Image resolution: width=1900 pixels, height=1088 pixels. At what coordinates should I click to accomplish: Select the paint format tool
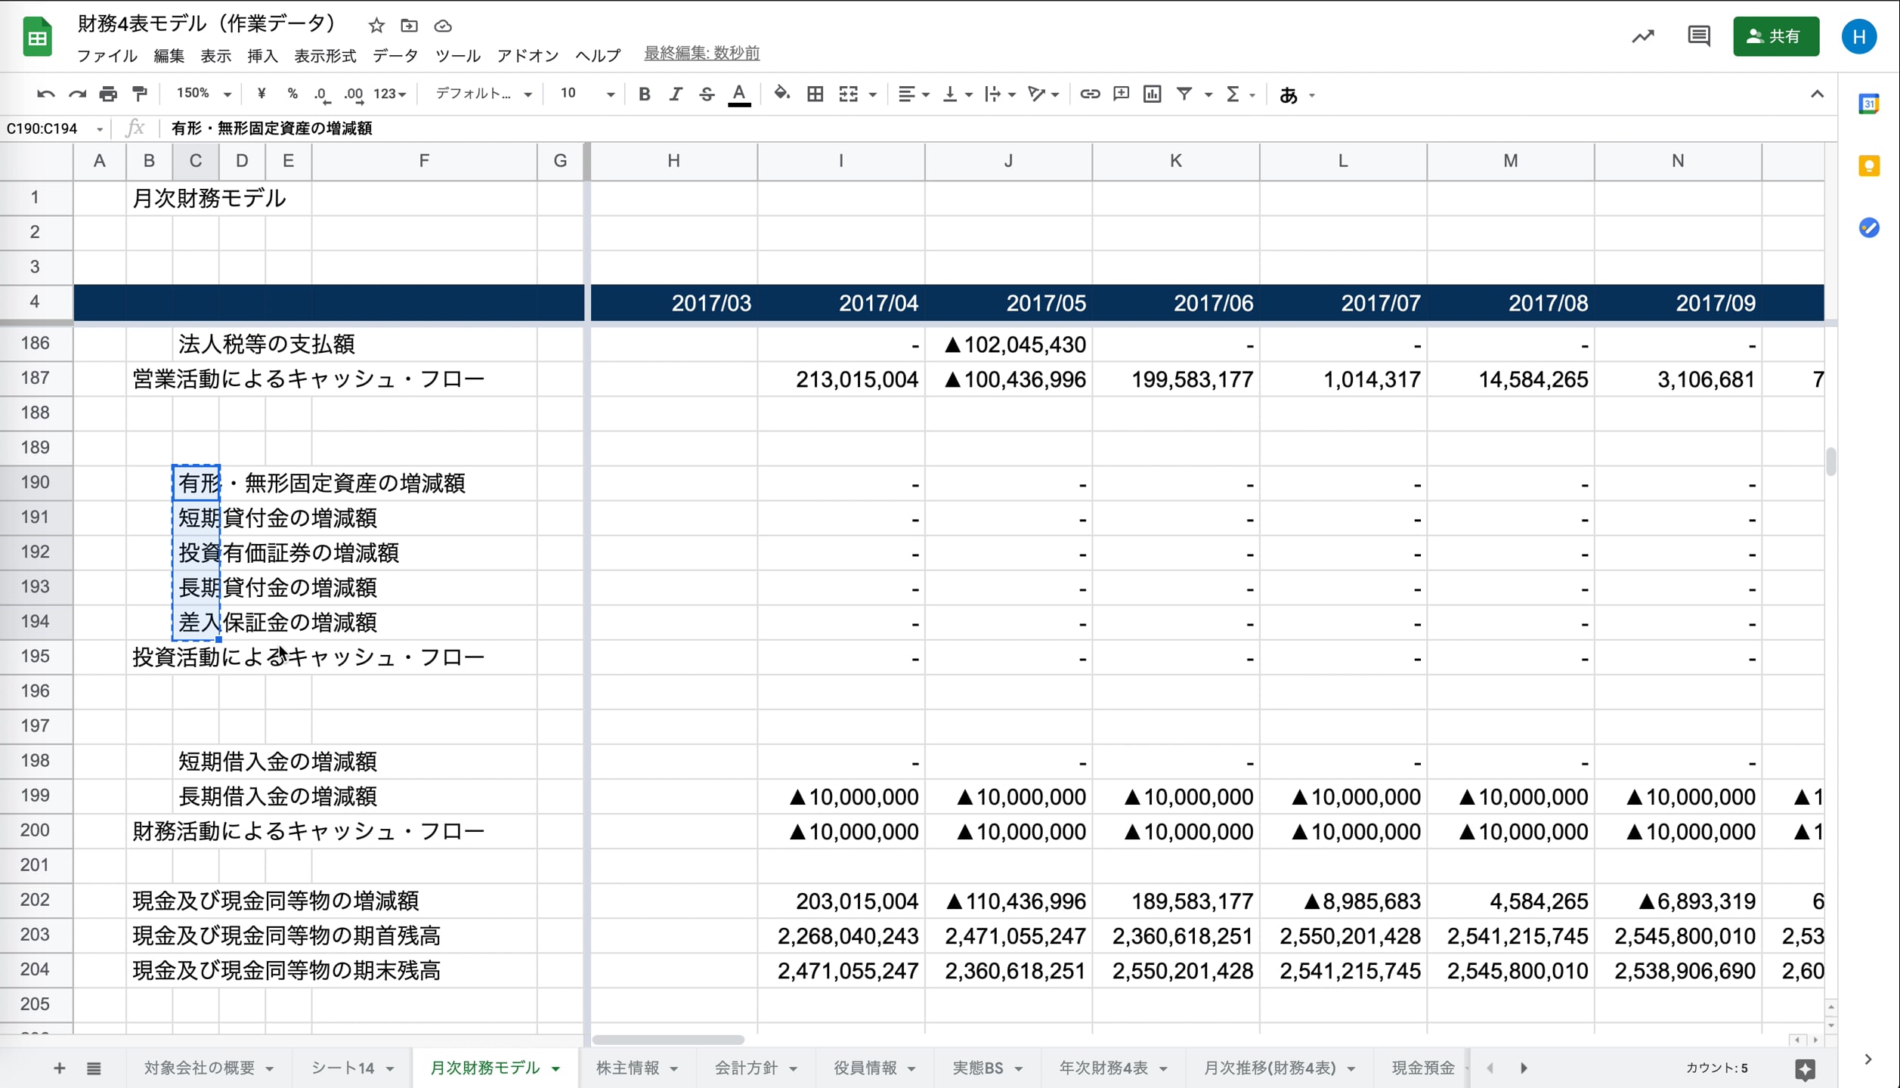coord(140,94)
